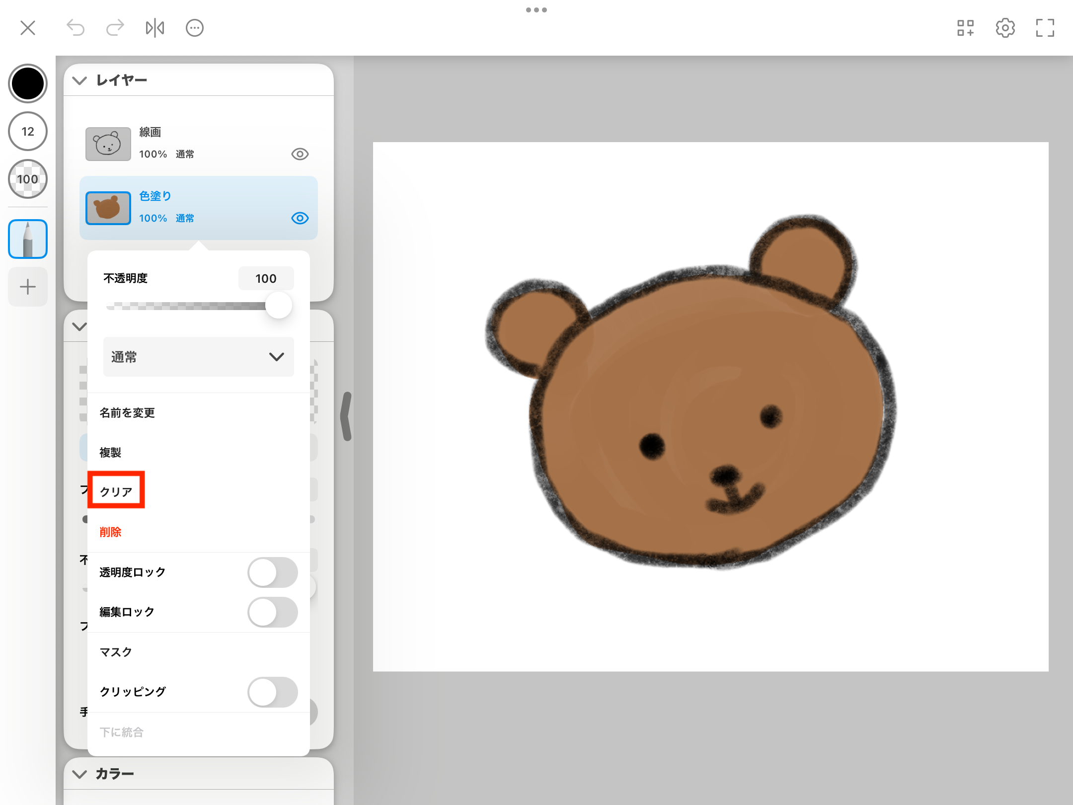Open the more options ellipsis menu
The height and width of the screenshot is (805, 1073).
(x=195, y=28)
